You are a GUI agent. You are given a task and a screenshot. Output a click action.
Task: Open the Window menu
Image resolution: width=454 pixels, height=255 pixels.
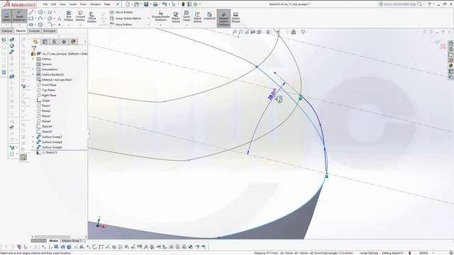(x=95, y=4)
